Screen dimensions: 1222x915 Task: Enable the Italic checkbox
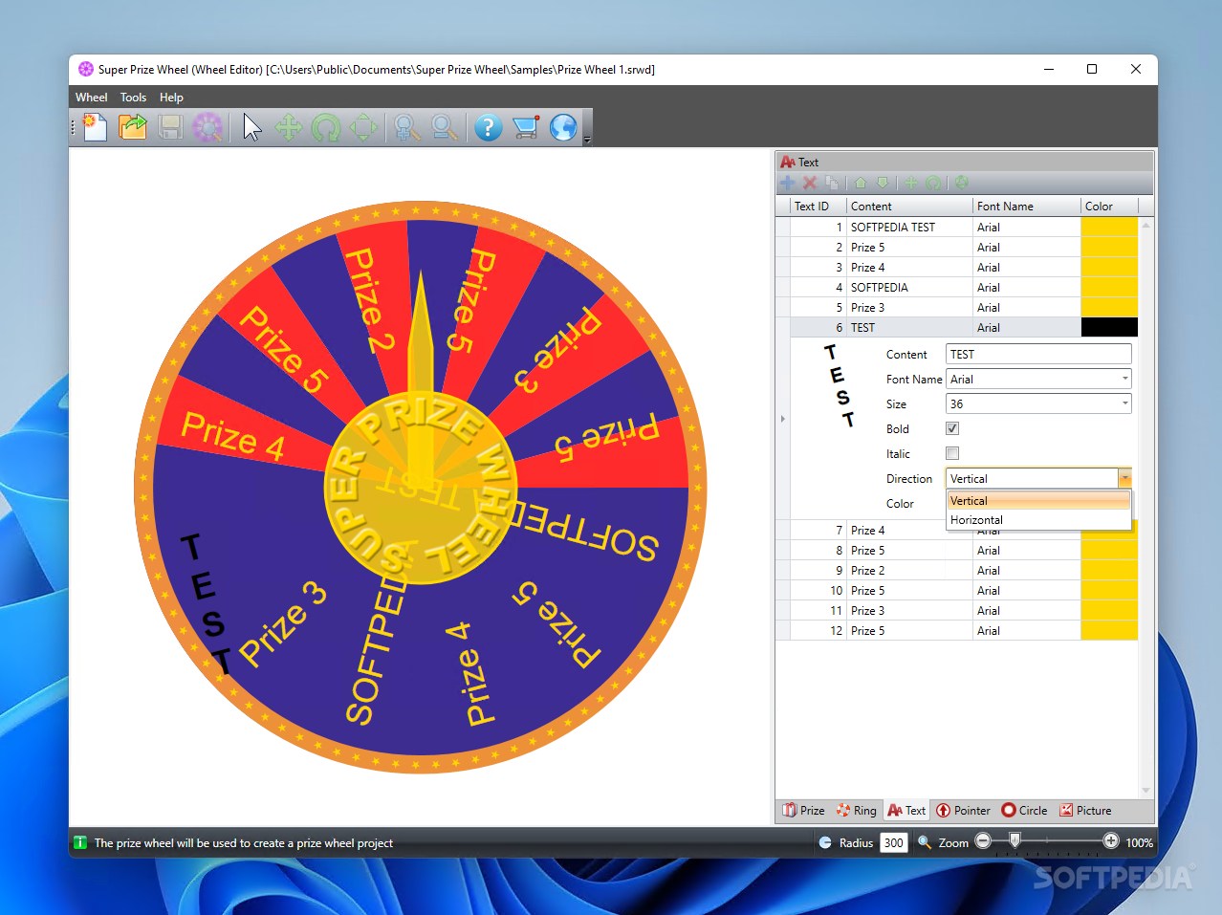(x=952, y=453)
